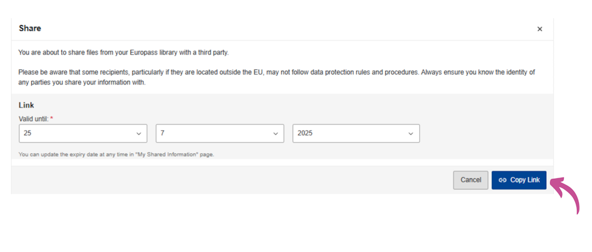Click the empty footer bar left of Cancel
Viewport: 592px width, 252px height.
[232, 180]
